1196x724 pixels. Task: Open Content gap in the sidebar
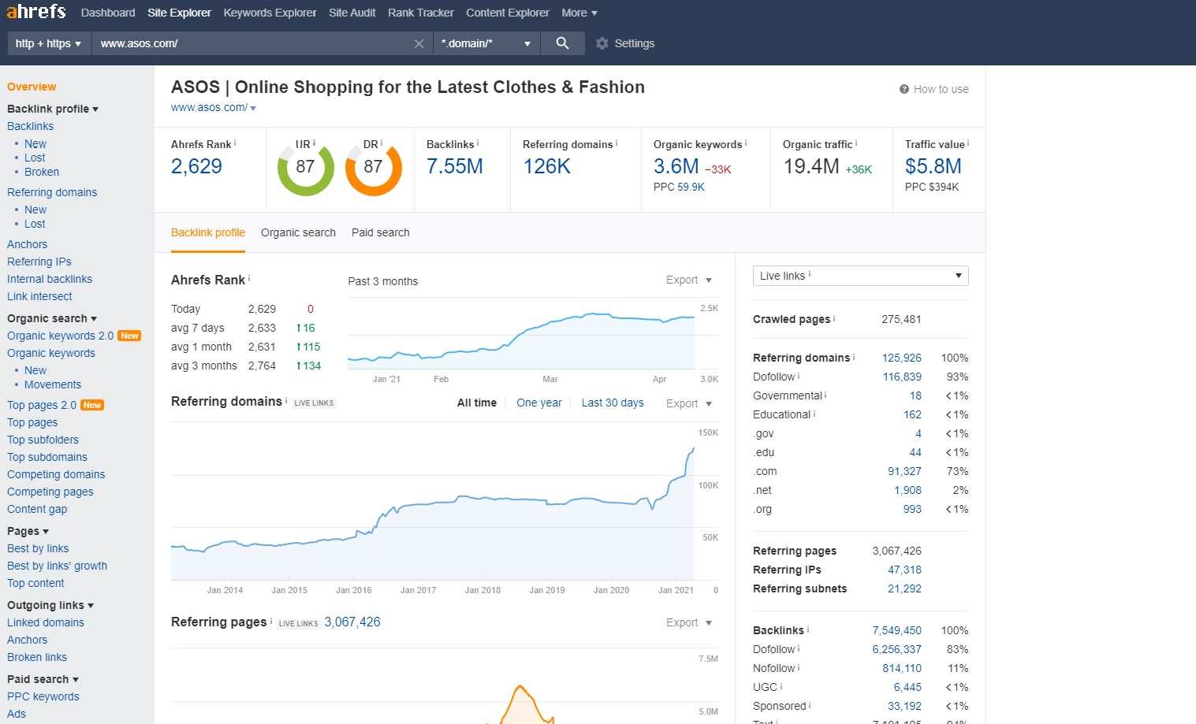pos(37,509)
